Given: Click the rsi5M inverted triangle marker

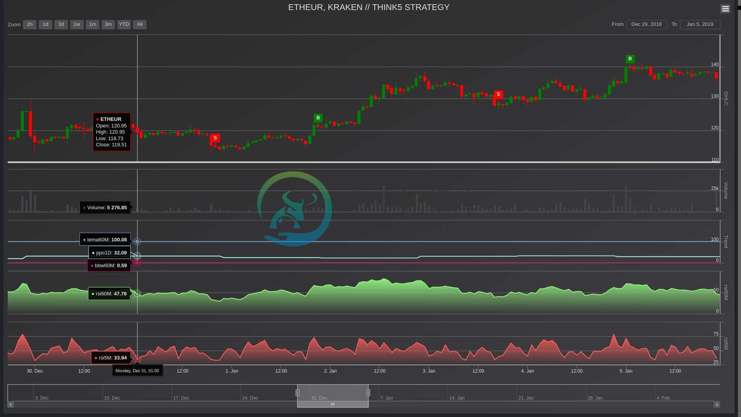Looking at the screenshot, I should pyautogui.click(x=137, y=360).
